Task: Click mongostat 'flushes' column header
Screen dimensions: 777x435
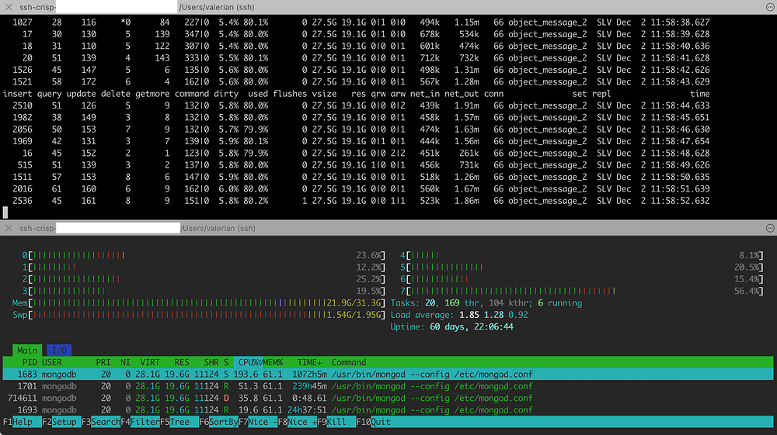Action: pyautogui.click(x=290, y=93)
